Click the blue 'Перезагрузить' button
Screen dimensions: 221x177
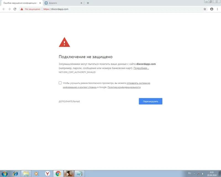pos(151,101)
